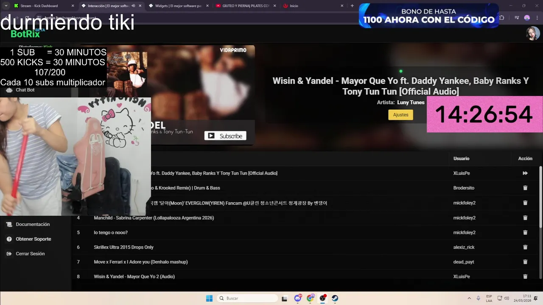The height and width of the screenshot is (305, 543).
Task: Click the browser profile avatar icon
Action: (x=527, y=18)
